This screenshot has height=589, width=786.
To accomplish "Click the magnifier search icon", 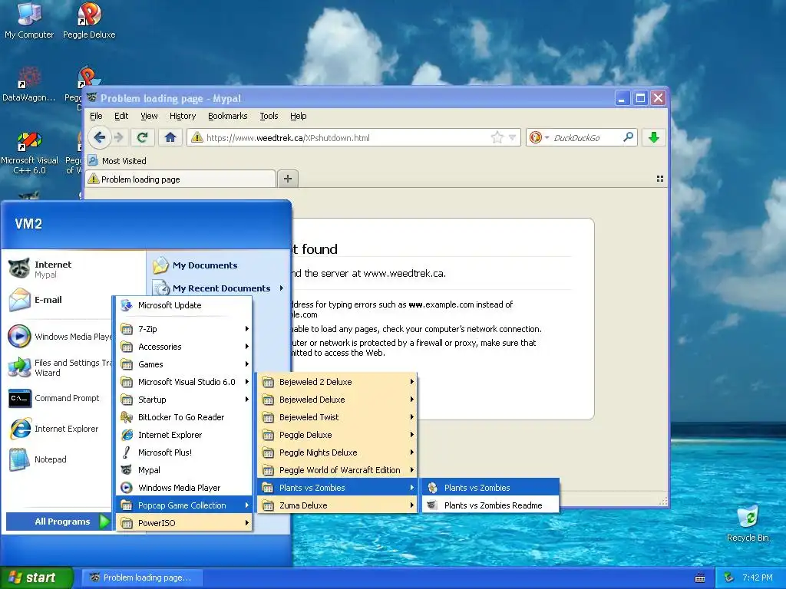I will tap(628, 137).
